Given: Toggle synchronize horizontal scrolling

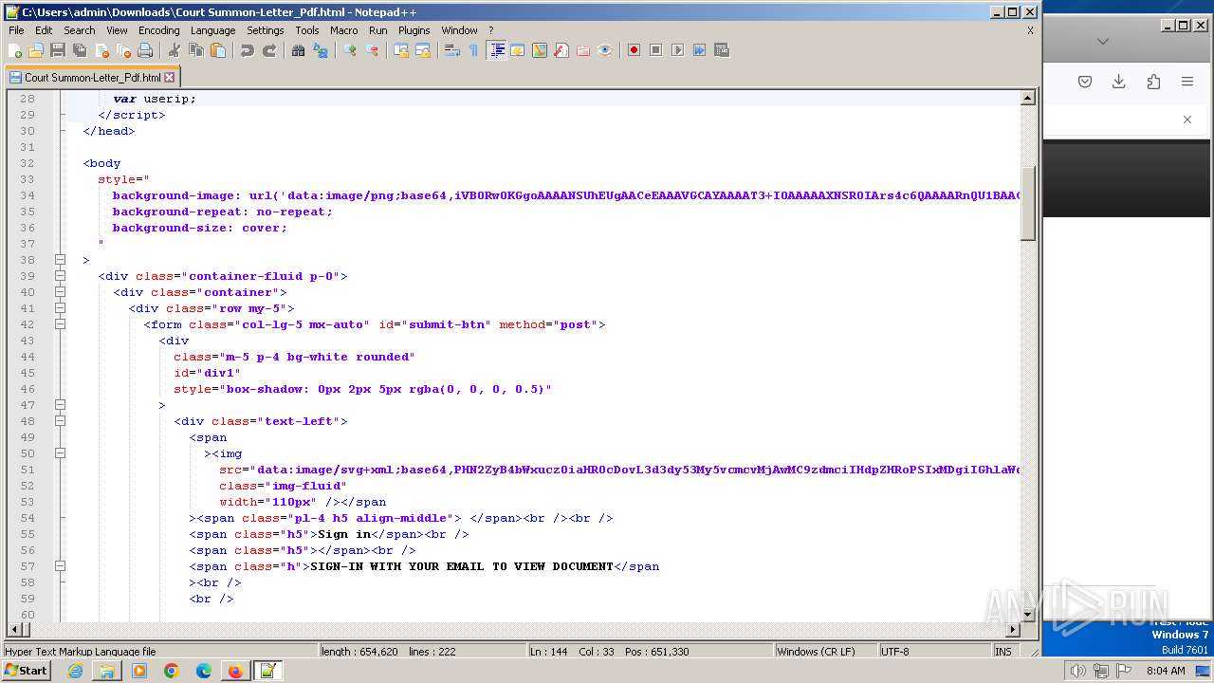Looking at the screenshot, I should click(x=423, y=50).
